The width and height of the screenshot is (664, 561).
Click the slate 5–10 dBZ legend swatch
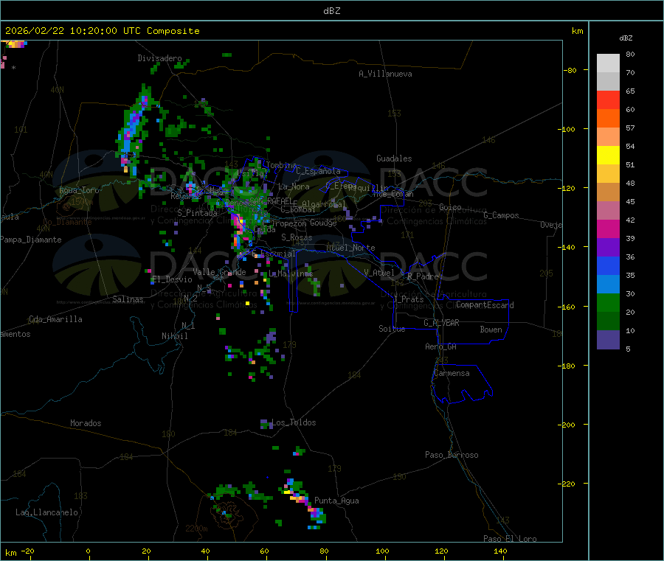(608, 340)
